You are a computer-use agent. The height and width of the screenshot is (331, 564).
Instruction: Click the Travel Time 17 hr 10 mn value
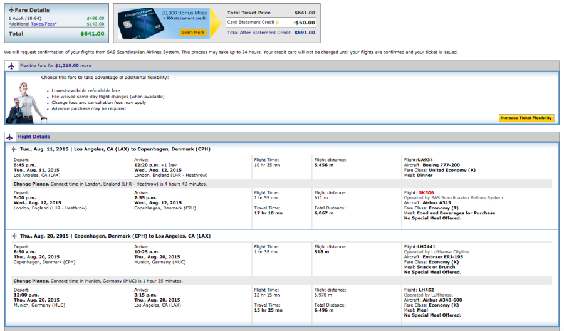coord(268,213)
